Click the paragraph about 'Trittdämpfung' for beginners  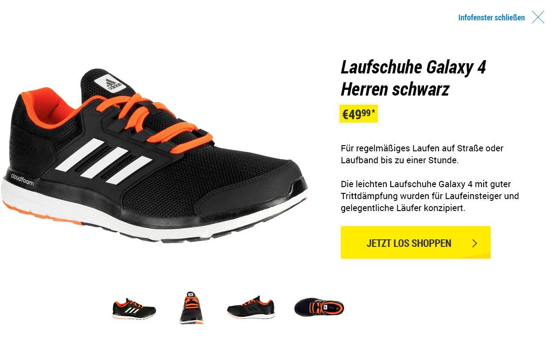tap(430, 196)
